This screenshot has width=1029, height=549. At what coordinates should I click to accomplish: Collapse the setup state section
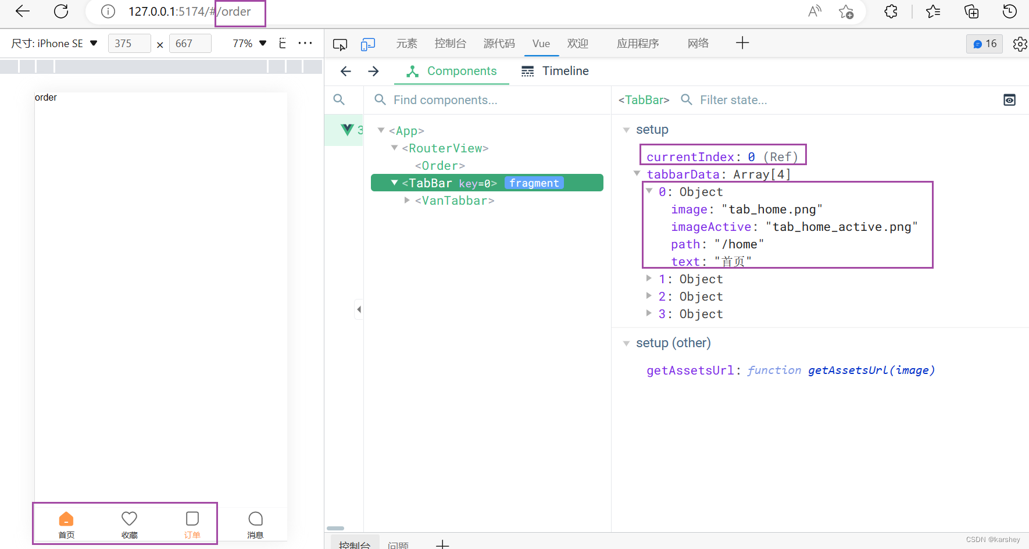click(626, 130)
